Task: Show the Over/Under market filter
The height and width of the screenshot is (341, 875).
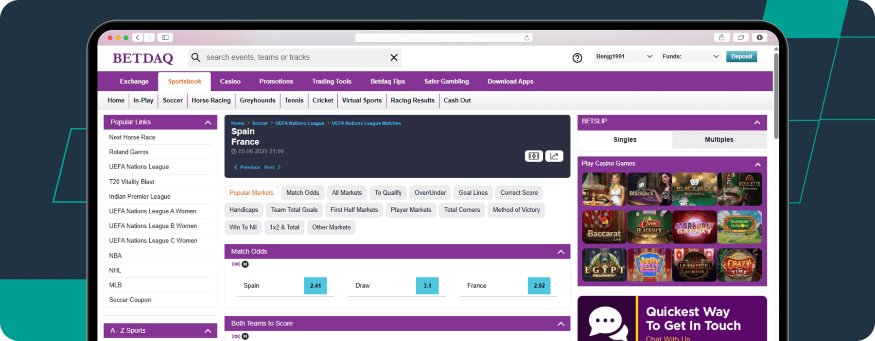Action: 430,193
